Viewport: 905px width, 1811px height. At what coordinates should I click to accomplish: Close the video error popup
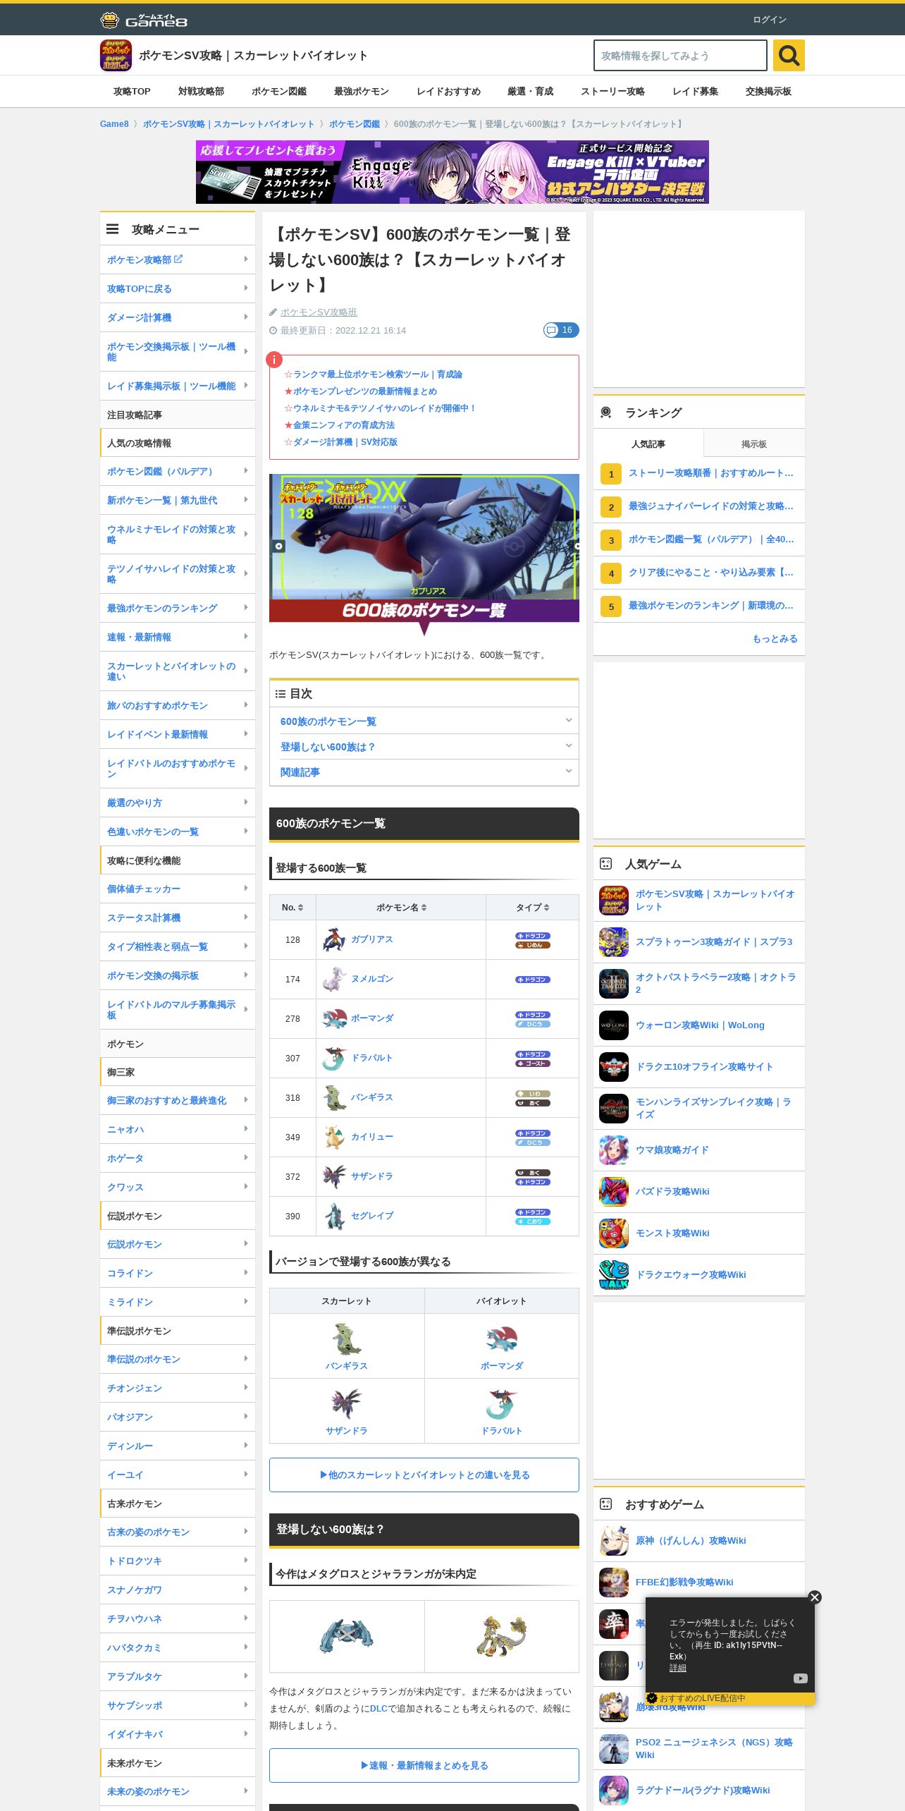815,1597
